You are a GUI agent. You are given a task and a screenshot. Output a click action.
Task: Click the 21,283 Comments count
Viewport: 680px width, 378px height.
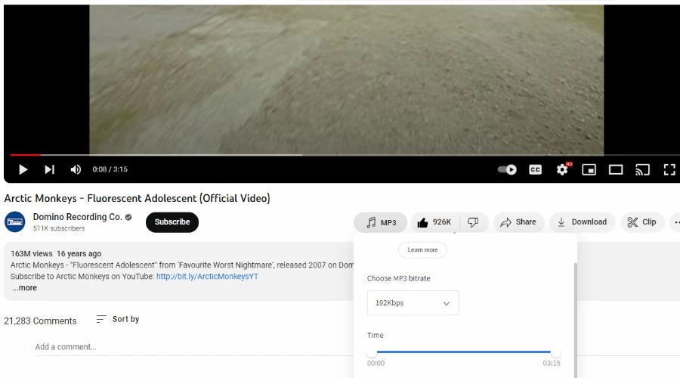point(40,321)
